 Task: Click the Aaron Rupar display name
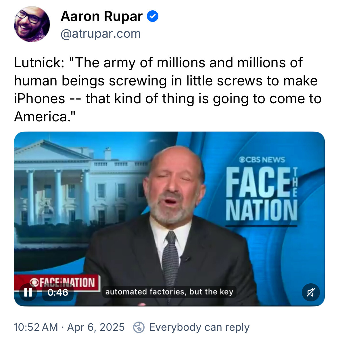point(101,16)
